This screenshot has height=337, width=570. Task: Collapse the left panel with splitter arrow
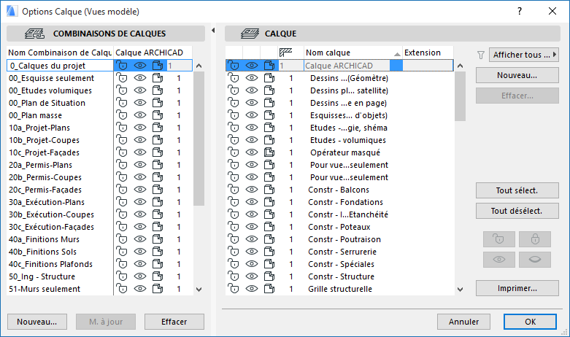212,31
